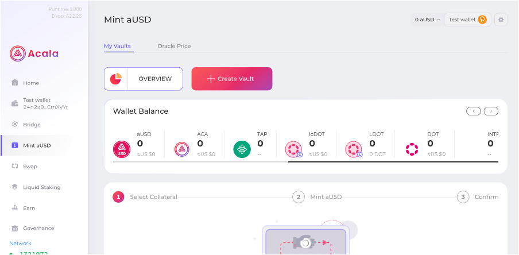Viewport: 519px width, 255px height.
Task: Show previous wallet balance tokens
Action: coord(474,111)
